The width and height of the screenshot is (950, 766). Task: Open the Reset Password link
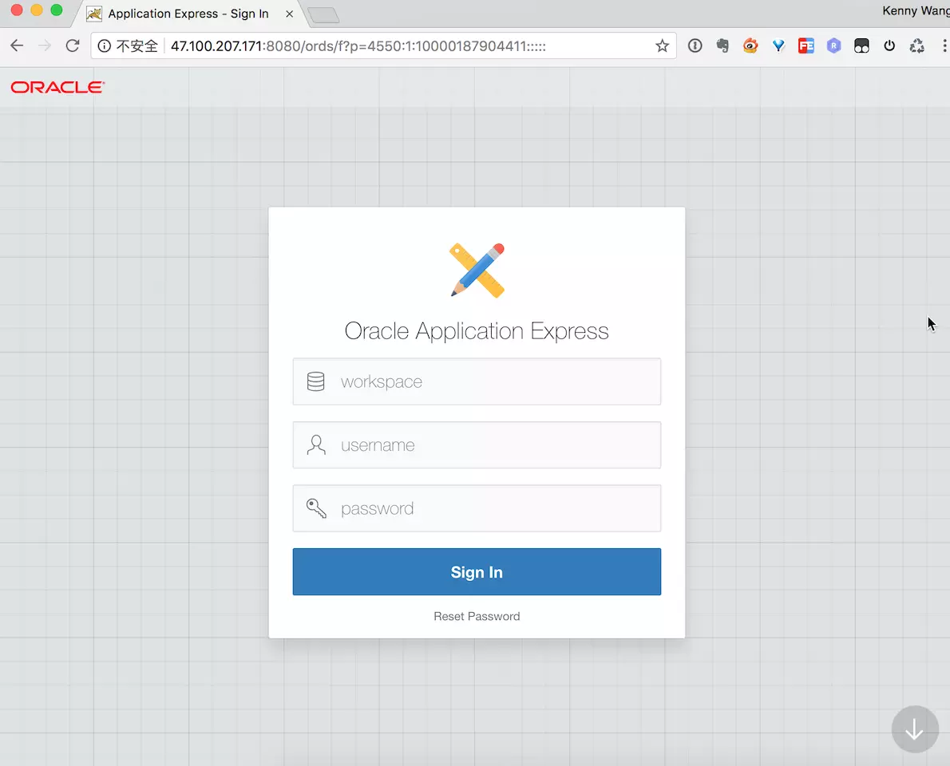[x=477, y=617]
